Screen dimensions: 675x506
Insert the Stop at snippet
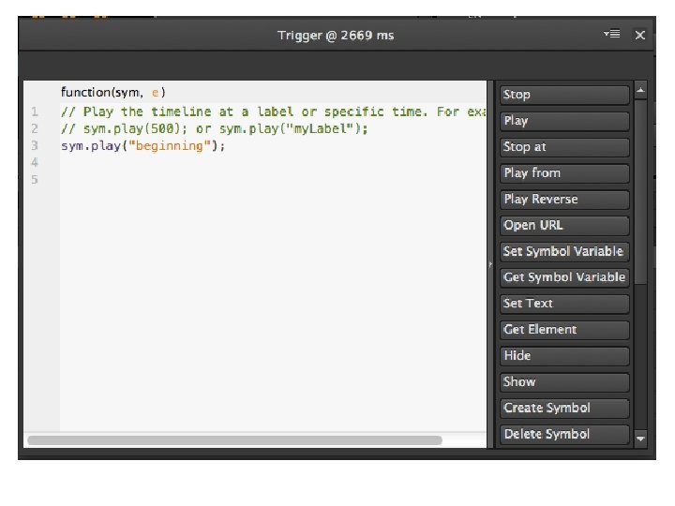pyautogui.click(x=564, y=147)
